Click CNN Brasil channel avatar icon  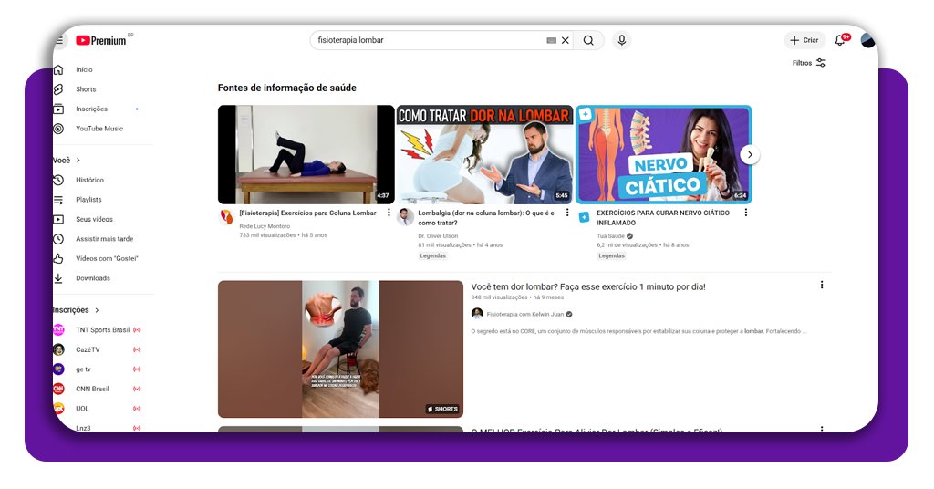[59, 389]
